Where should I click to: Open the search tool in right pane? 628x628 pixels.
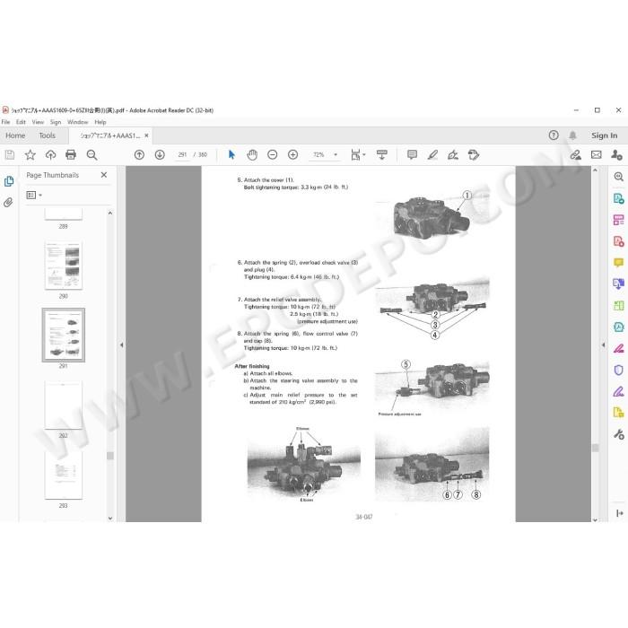(x=618, y=177)
